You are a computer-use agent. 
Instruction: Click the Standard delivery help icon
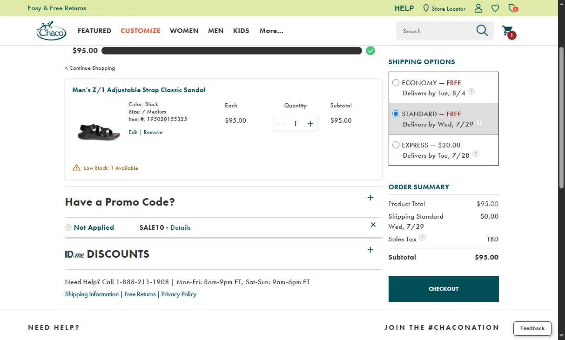pos(479,122)
